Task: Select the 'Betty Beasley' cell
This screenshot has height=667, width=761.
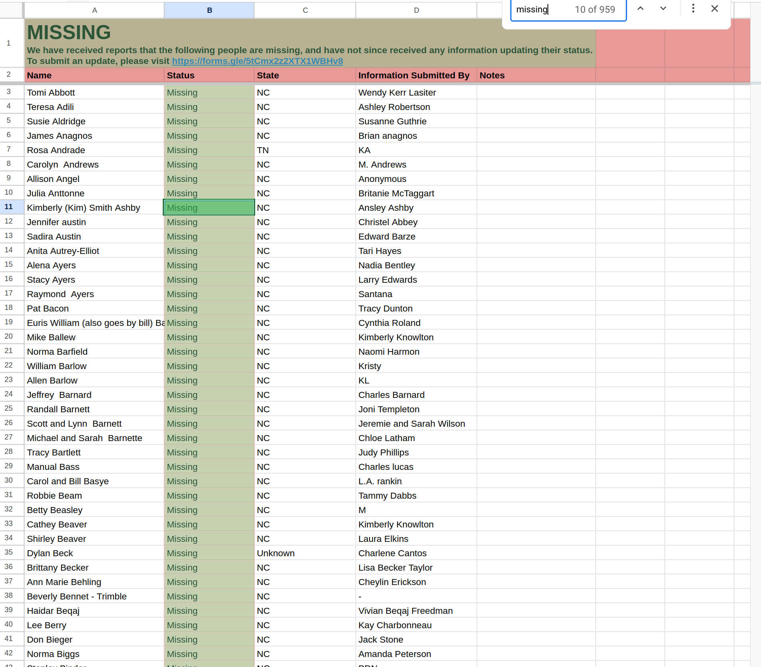Action: pyautogui.click(x=94, y=510)
